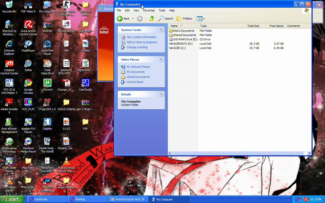Click the horizontal scrollbar right arrow
This screenshot has width=325, height=203.
click(x=309, y=153)
